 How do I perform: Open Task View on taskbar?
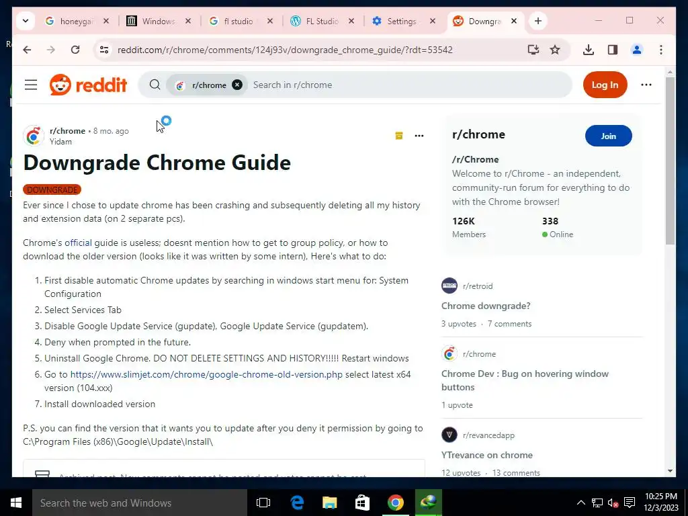coord(263,503)
